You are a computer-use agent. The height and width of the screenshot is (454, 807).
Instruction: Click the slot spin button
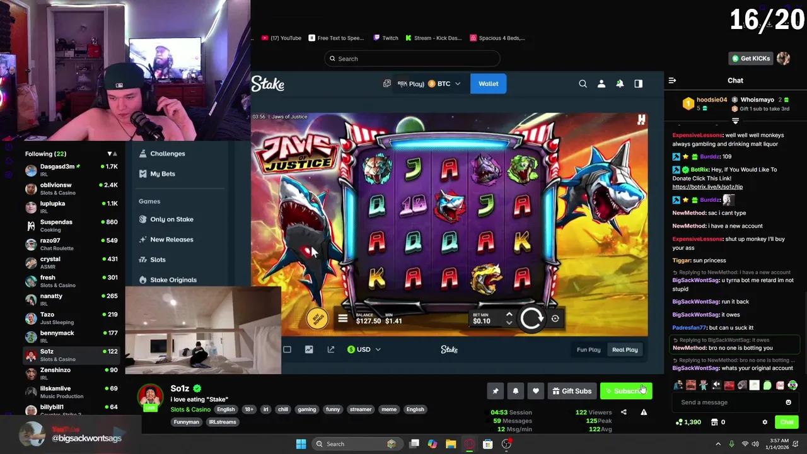(x=531, y=319)
